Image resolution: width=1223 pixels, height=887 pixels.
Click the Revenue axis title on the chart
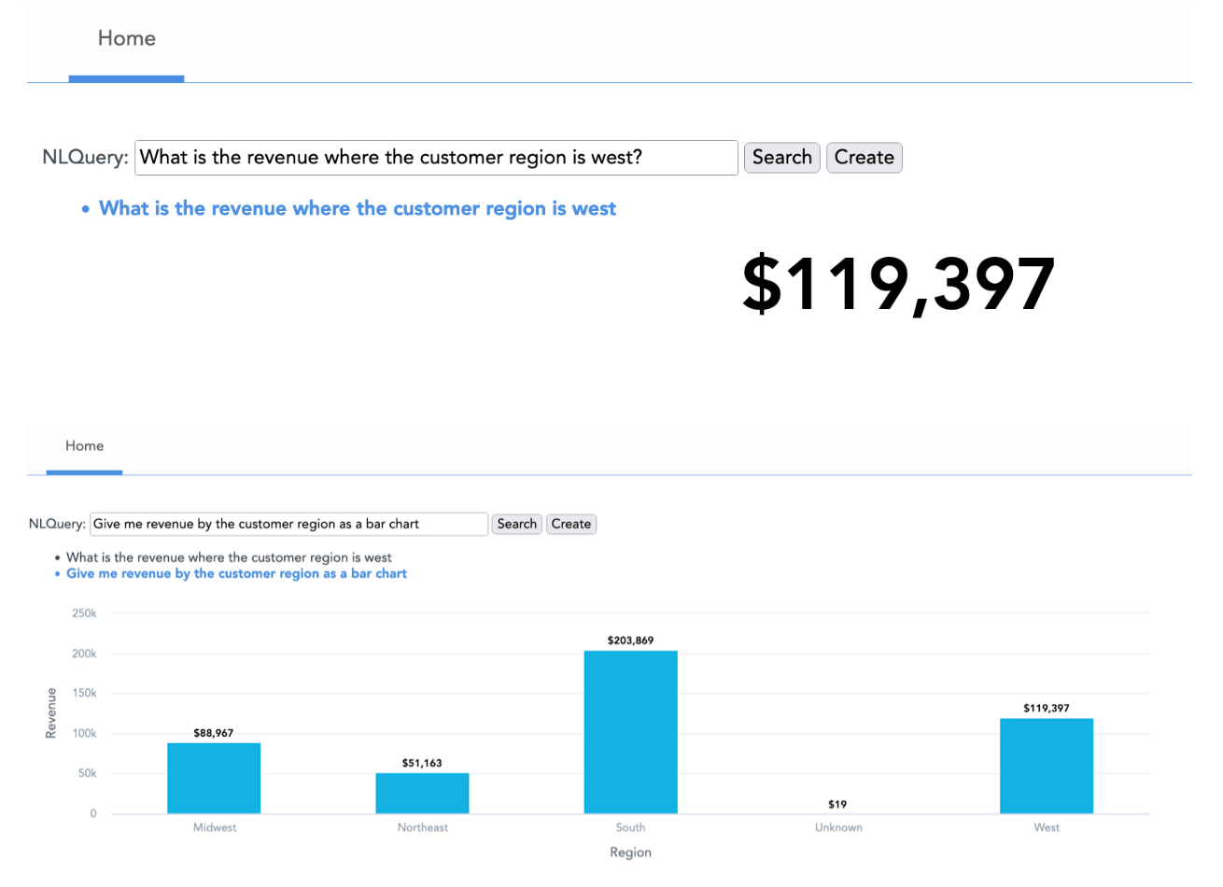click(50, 713)
